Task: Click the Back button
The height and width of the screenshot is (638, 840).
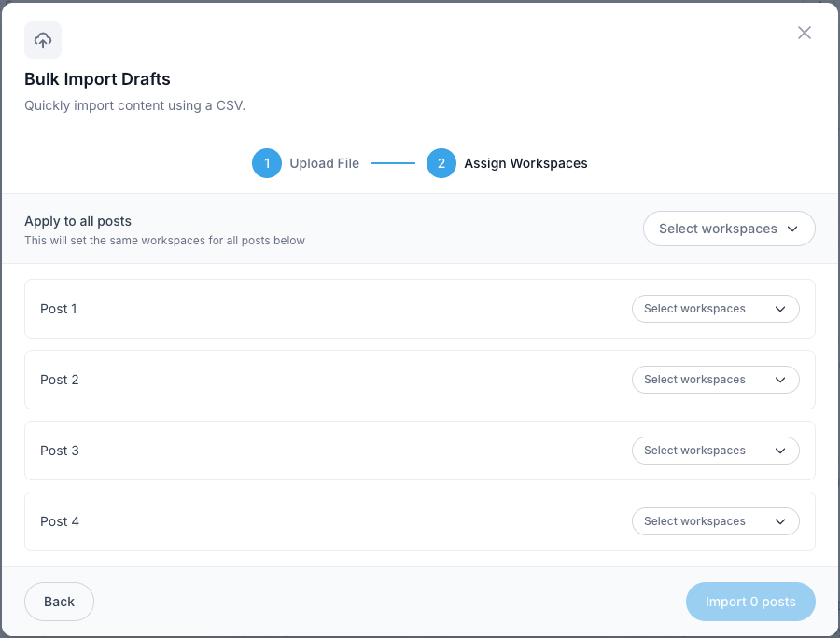Action: click(x=59, y=602)
